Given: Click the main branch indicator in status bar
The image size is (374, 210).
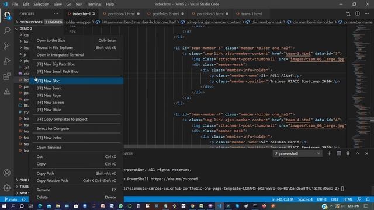Looking at the screenshot, I should [x=11, y=199].
